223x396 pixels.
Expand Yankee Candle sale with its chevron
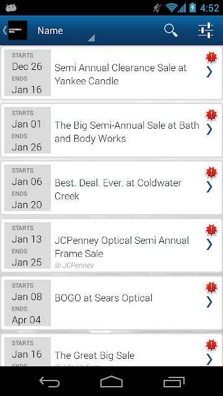(209, 72)
